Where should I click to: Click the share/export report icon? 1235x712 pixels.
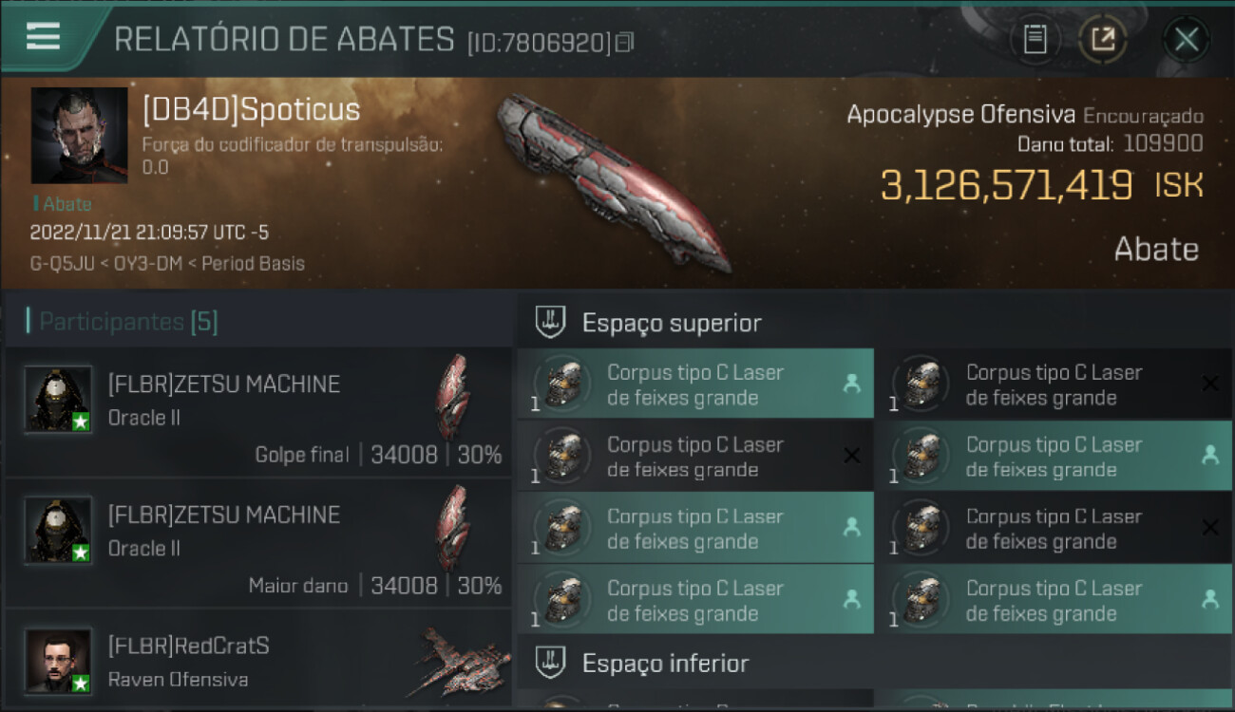point(1102,39)
